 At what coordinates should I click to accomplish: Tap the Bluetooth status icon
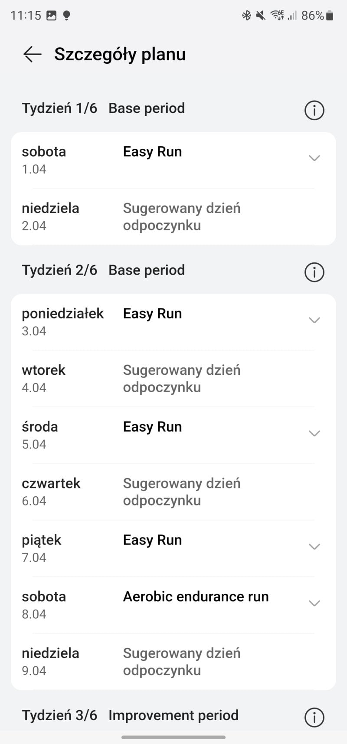pos(246,16)
